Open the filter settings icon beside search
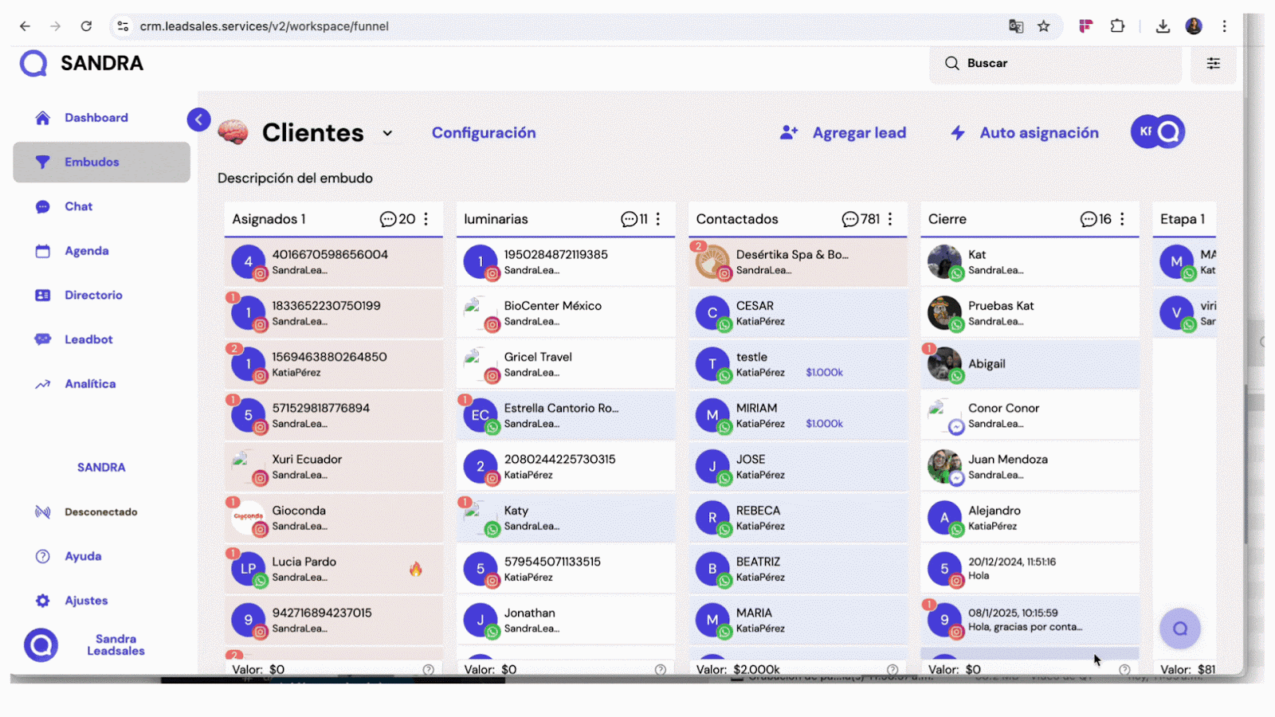Image resolution: width=1275 pixels, height=717 pixels. pos(1213,64)
